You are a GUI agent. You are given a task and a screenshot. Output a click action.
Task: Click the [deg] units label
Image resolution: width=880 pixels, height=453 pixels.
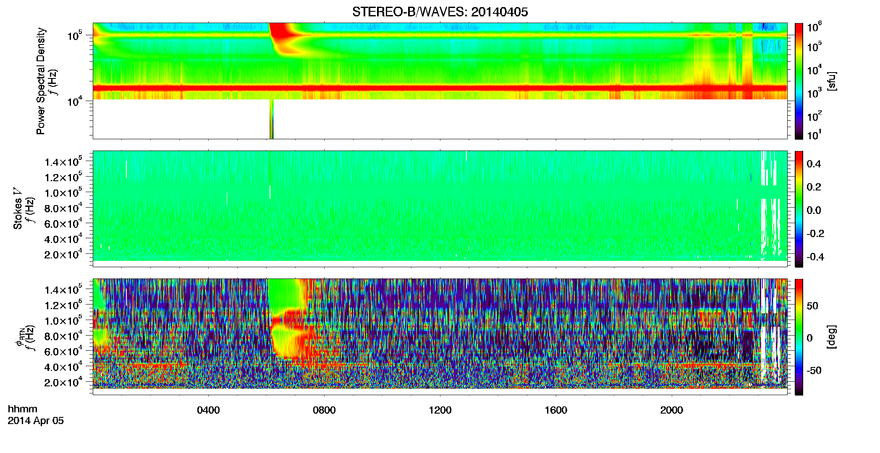pos(832,337)
